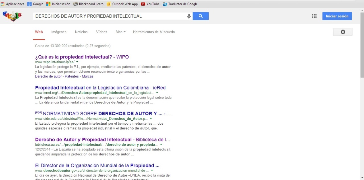Switch to the Imágenes tab
This screenshot has width=364, height=180.
[59, 32]
